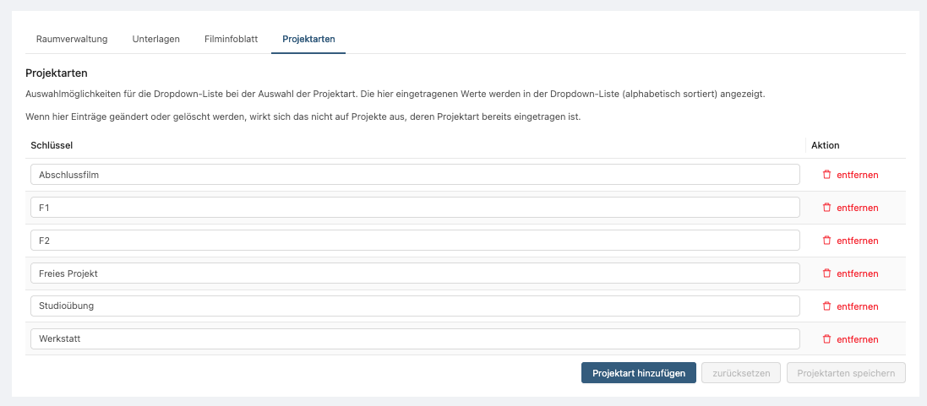Click trash icon in Werkstatt row
The image size is (927, 406).
[x=826, y=339]
